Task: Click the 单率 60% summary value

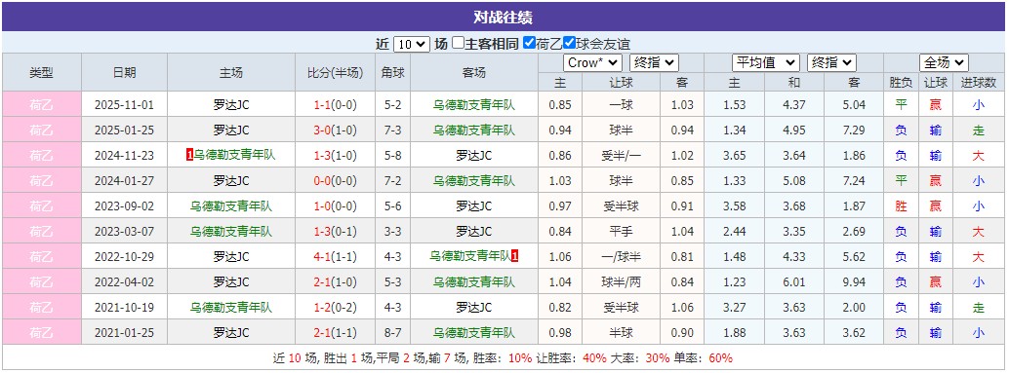Action: [721, 358]
